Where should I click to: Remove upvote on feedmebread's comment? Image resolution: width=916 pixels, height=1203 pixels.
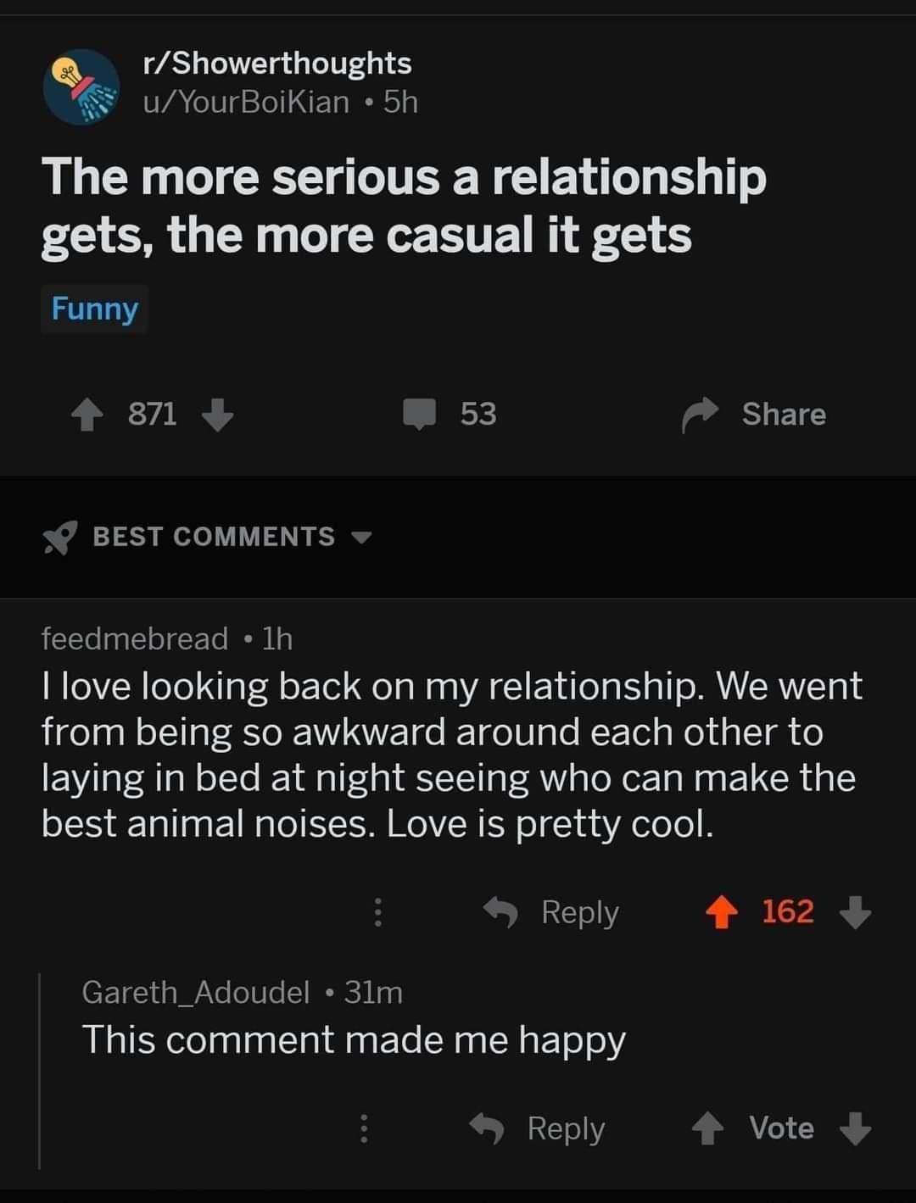pyautogui.click(x=722, y=913)
